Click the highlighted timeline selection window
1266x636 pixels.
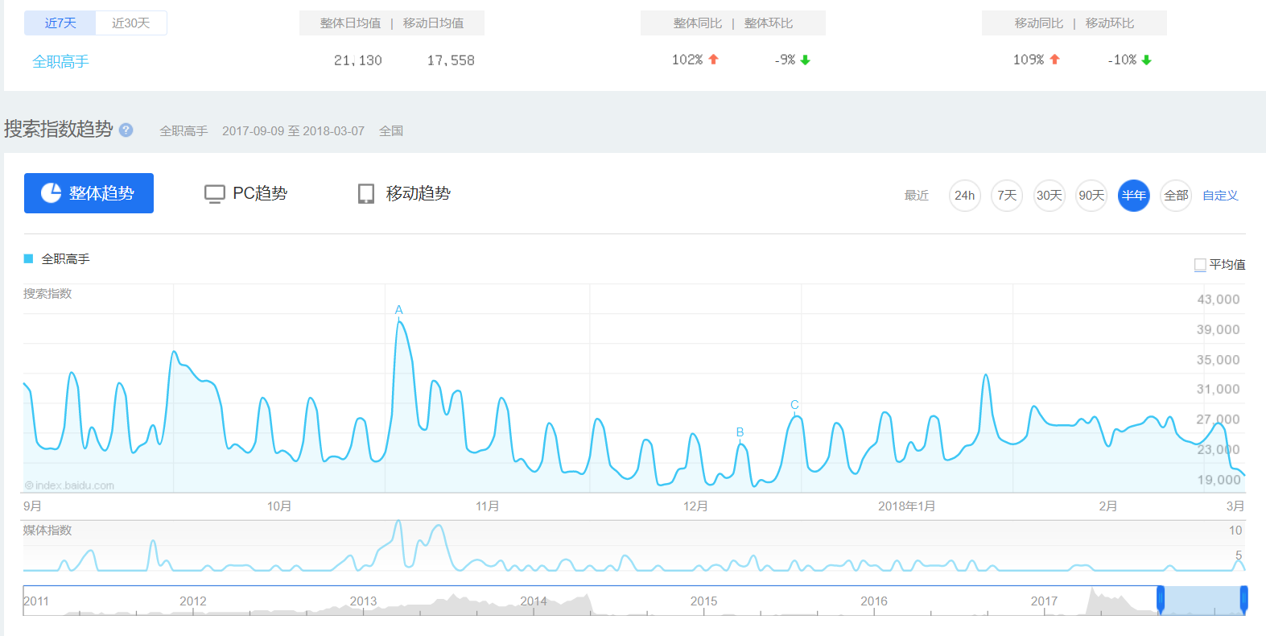pos(1202,601)
